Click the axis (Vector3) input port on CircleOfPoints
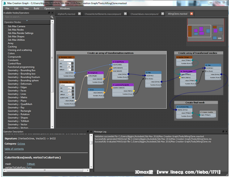The width and height of the screenshot is (229, 177). 112,71
